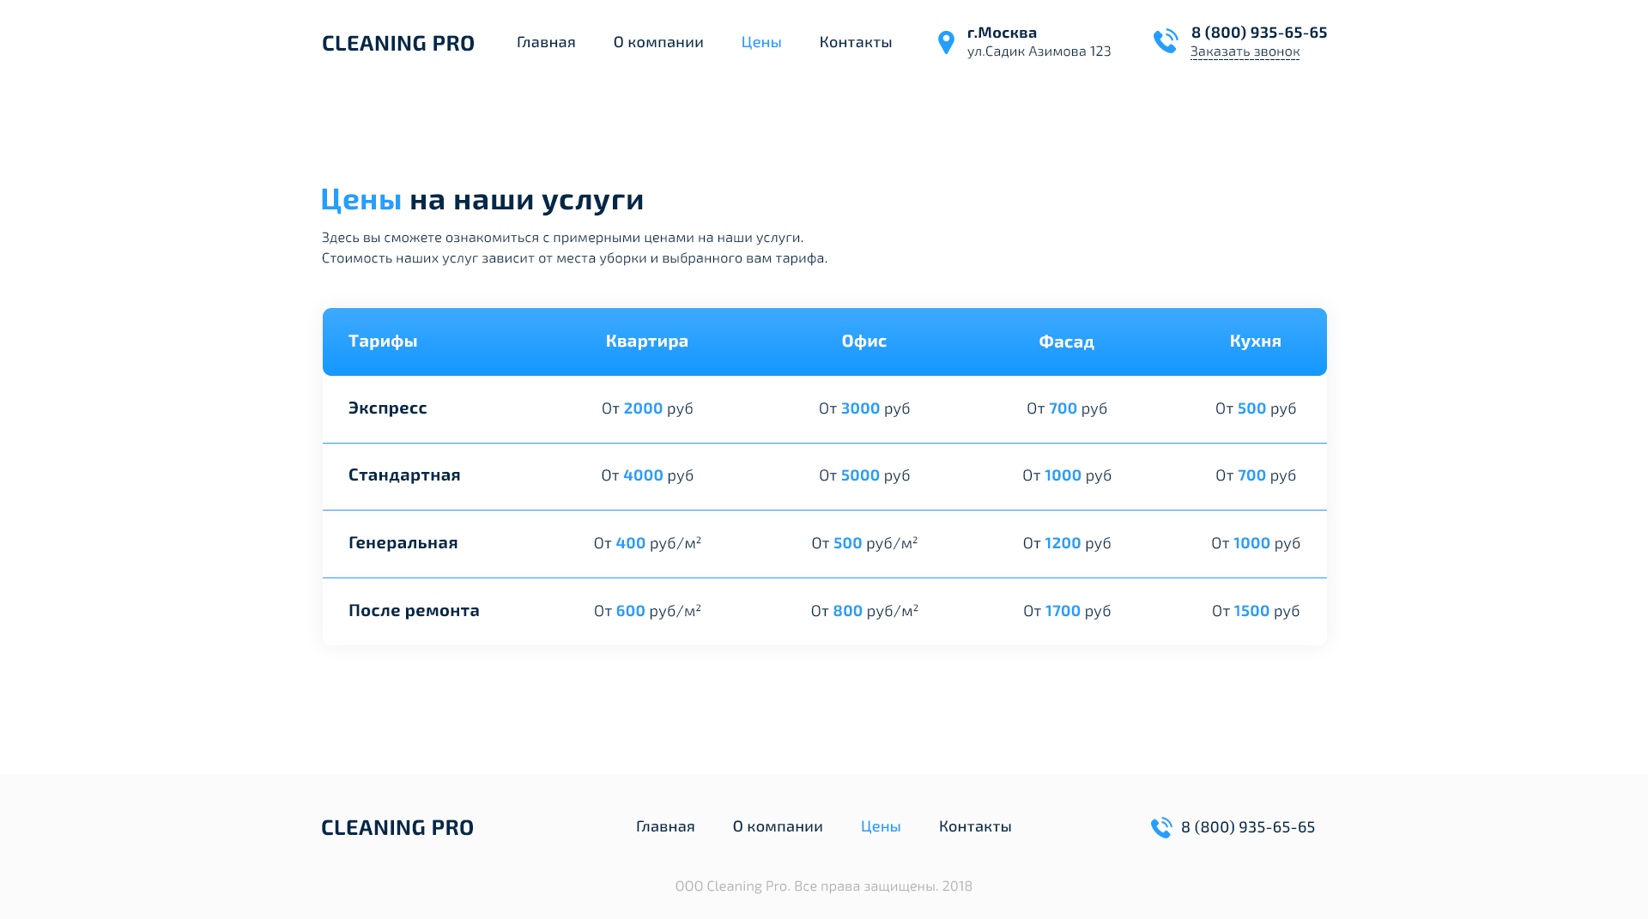Click footer phone number 8 (800) 935-65-65

[1248, 826]
